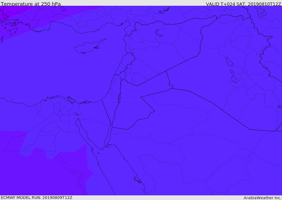The height and width of the screenshot is (200, 282).
Task: Click the 'Temperature at 250 hPa' title
Action: pyautogui.click(x=31, y=4)
